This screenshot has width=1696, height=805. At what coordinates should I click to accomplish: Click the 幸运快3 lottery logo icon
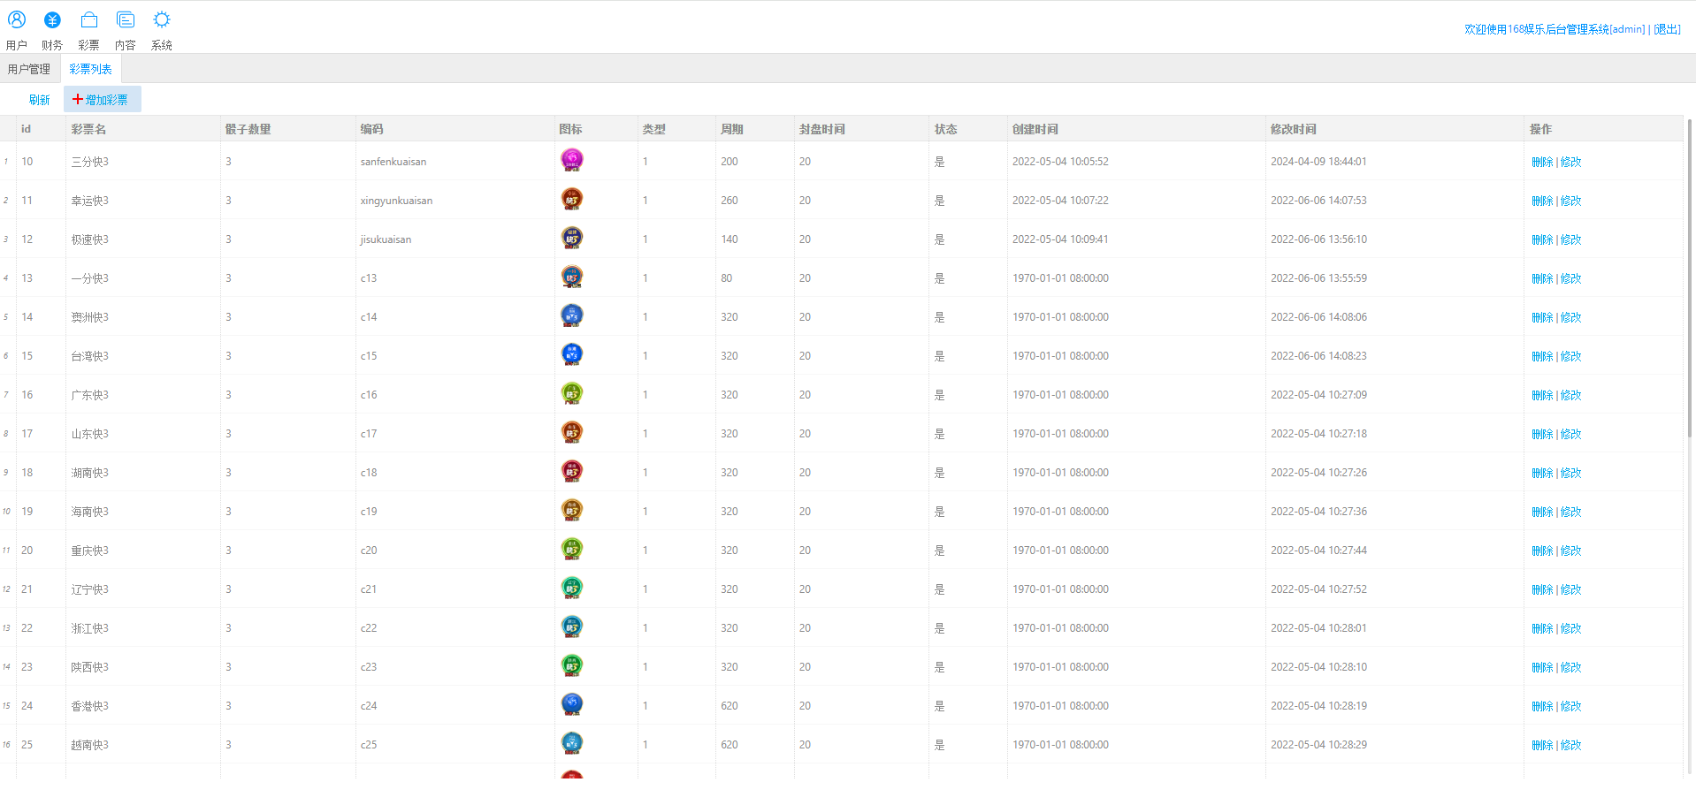click(x=572, y=199)
